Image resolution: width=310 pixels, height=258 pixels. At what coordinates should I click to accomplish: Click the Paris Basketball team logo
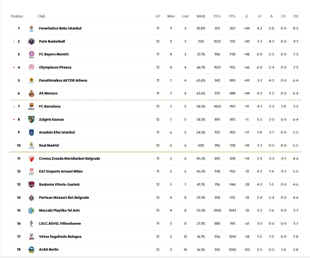coord(31,41)
